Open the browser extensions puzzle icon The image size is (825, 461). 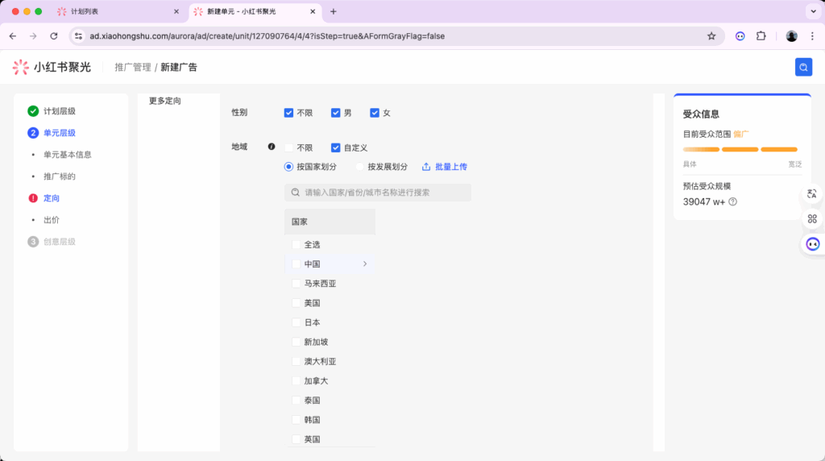point(761,35)
